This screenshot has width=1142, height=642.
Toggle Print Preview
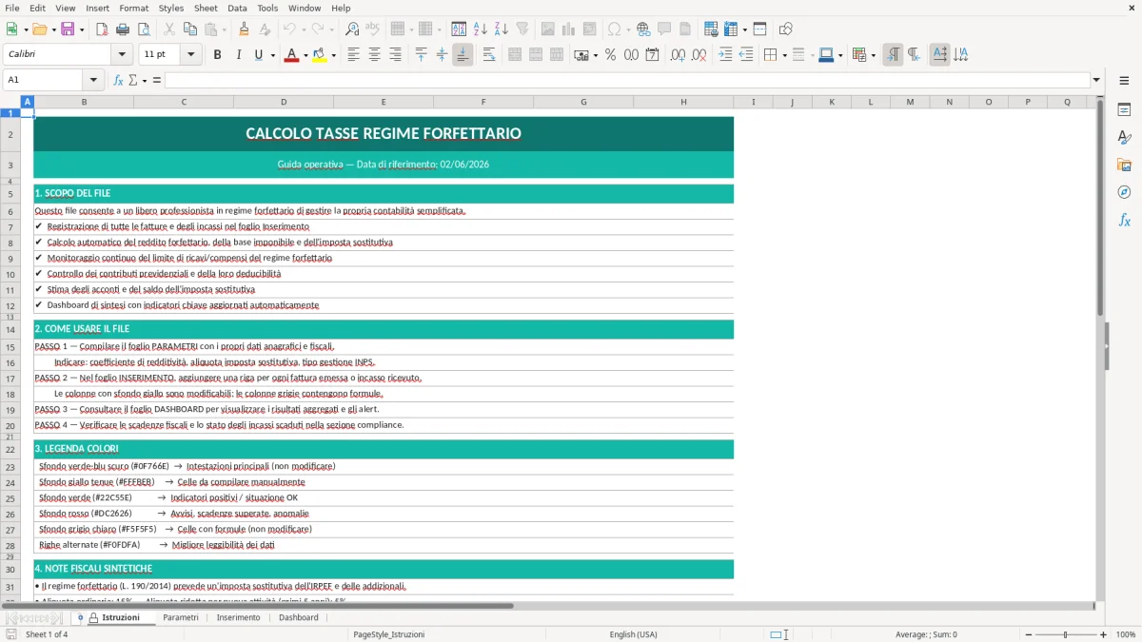pos(142,29)
